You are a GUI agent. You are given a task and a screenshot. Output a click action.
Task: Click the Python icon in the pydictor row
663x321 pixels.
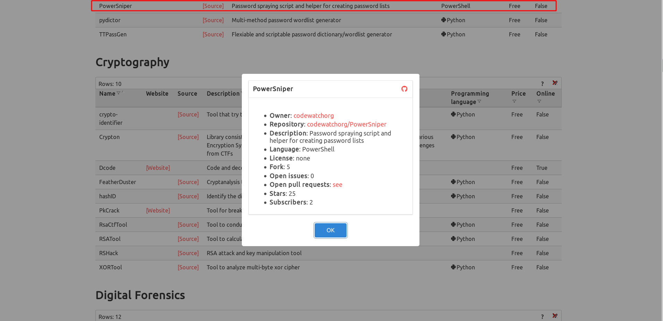443,20
